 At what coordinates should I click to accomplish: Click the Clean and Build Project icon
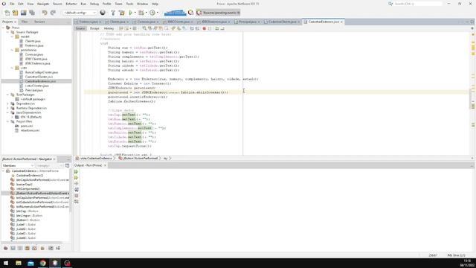pos(122,13)
